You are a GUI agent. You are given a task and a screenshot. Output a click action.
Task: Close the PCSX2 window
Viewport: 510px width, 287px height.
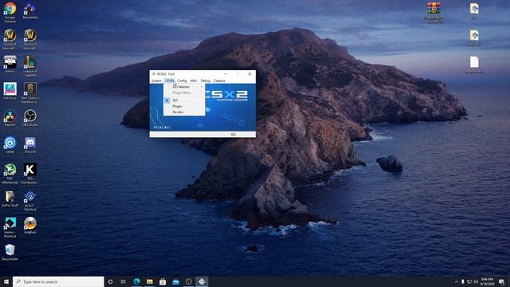249,74
